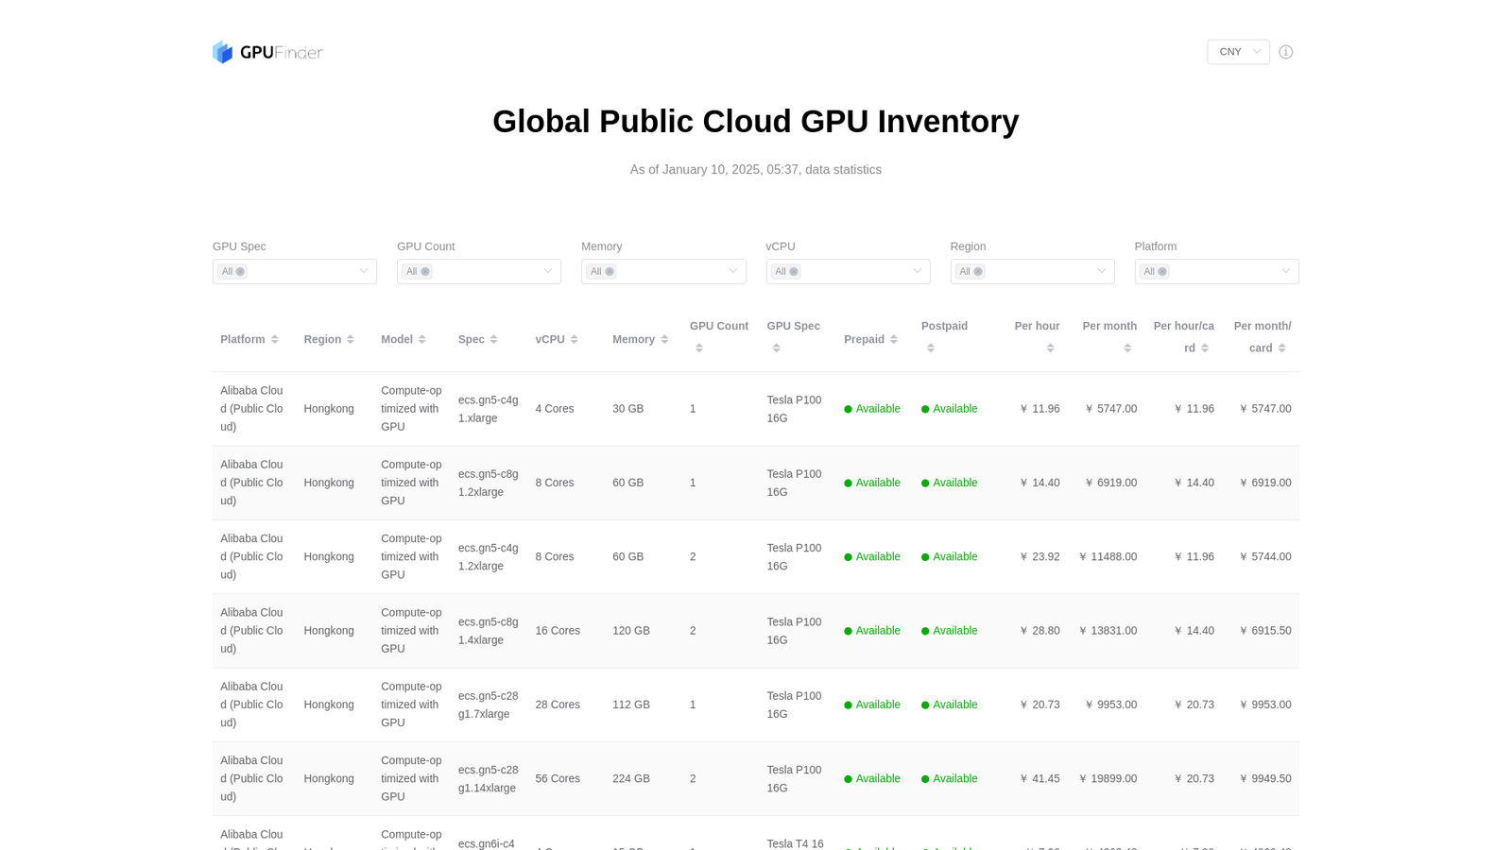Screen dimensions: 1512x850
Task: Open the info icon next to CNY
Action: pyautogui.click(x=1285, y=52)
